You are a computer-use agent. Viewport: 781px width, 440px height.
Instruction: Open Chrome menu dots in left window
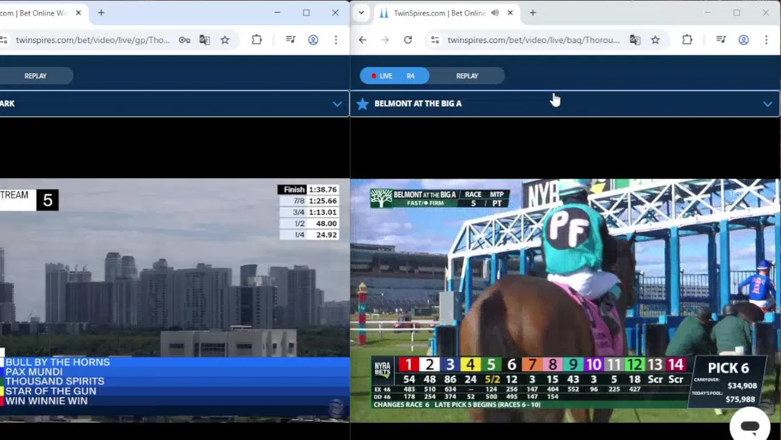(335, 40)
